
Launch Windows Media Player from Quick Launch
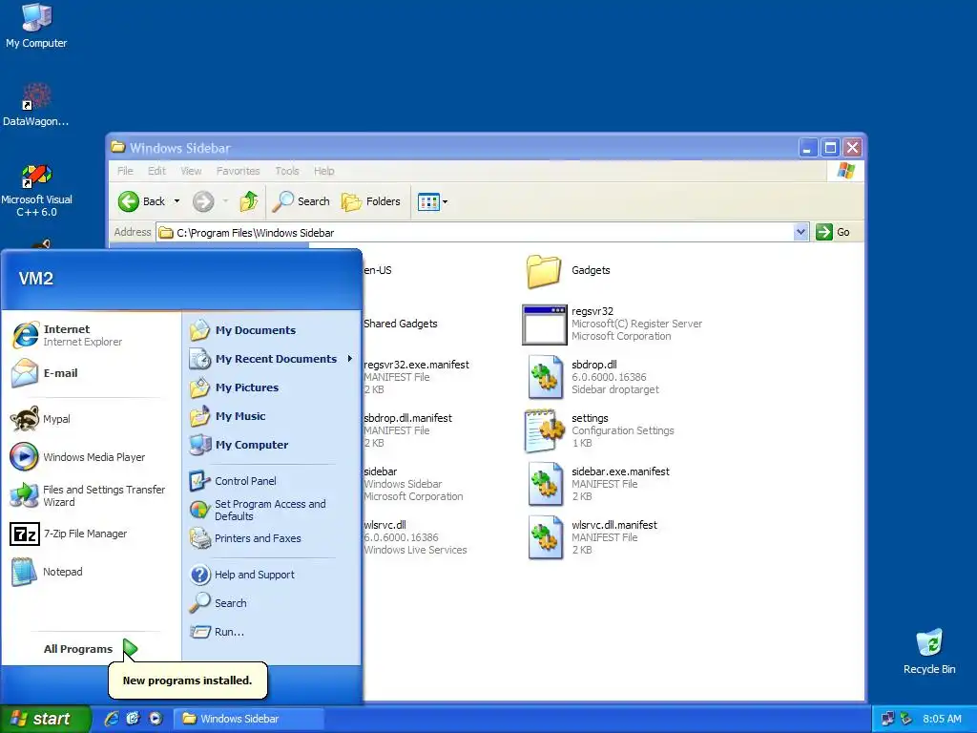click(x=156, y=719)
